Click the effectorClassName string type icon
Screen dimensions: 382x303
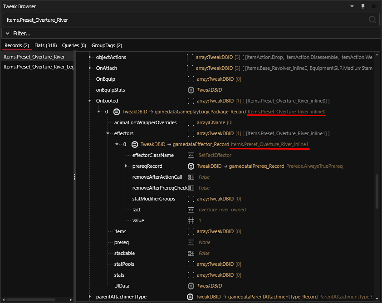click(191, 155)
